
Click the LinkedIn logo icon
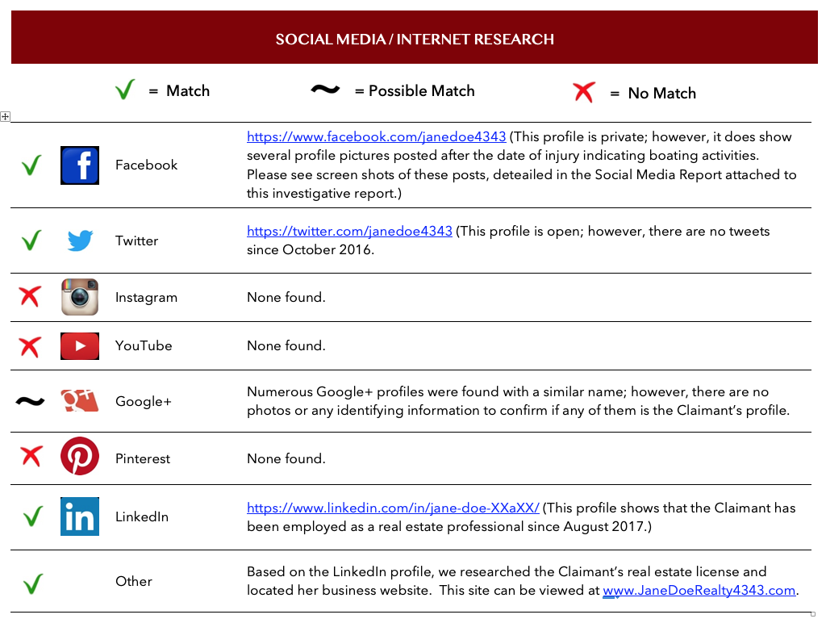click(x=80, y=516)
